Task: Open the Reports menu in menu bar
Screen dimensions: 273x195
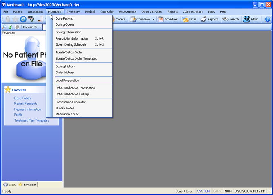Action: click(173, 12)
